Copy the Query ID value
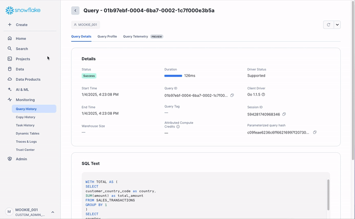The height and width of the screenshot is (219, 355). [232, 95]
